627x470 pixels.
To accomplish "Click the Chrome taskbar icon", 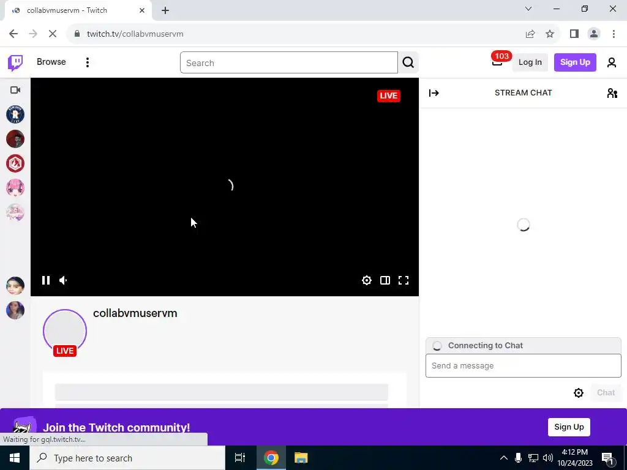I will pyautogui.click(x=271, y=458).
